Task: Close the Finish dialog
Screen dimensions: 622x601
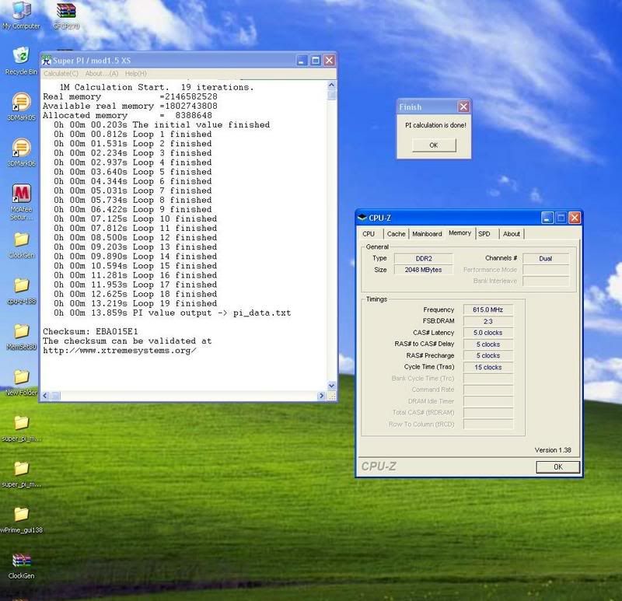Action: point(463,107)
